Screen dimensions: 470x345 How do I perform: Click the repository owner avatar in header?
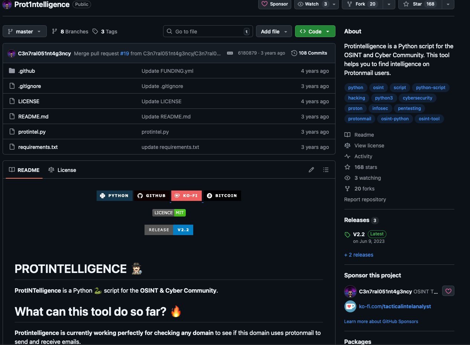pos(7,4)
